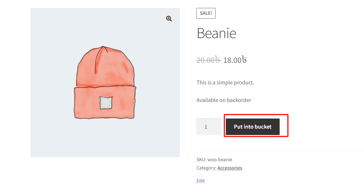364x195 pixels.
Task: Click the Edit link below category
Action: click(201, 181)
